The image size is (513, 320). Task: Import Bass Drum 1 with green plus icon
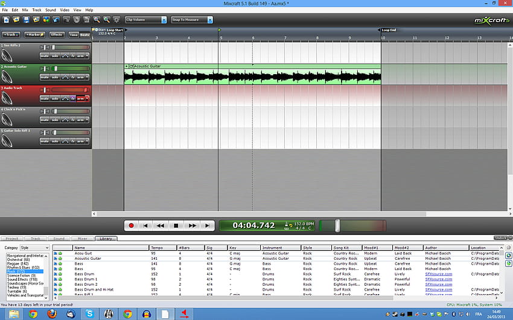pos(60,279)
